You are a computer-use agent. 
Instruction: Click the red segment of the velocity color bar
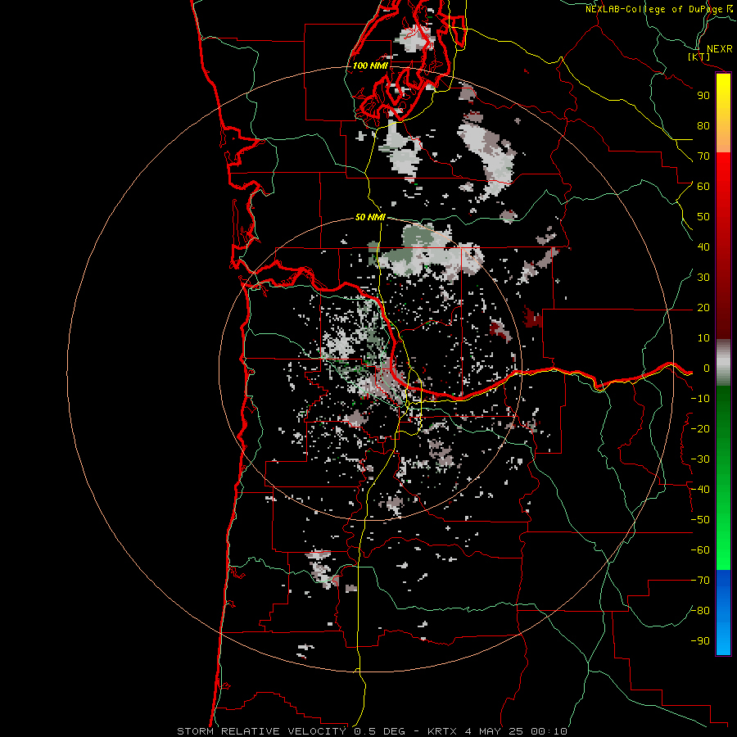723,246
